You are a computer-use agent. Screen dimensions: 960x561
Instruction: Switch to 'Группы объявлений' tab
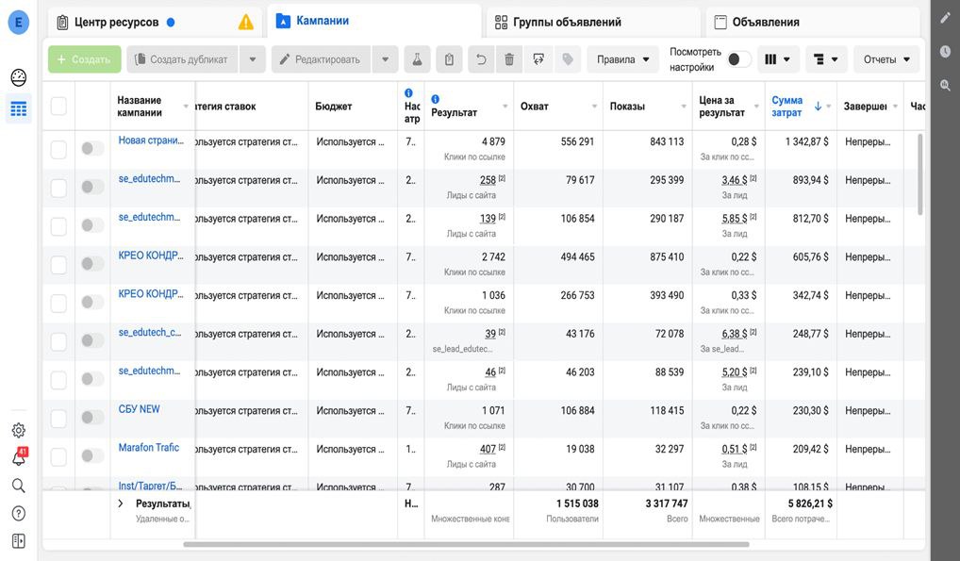[x=593, y=22]
